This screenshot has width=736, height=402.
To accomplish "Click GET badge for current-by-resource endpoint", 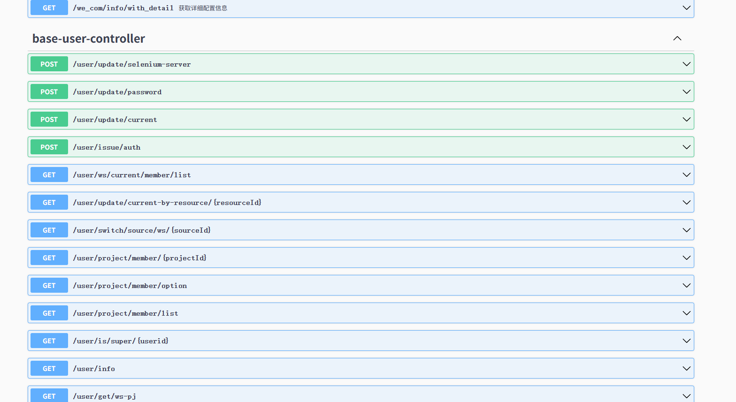I will 49,203.
